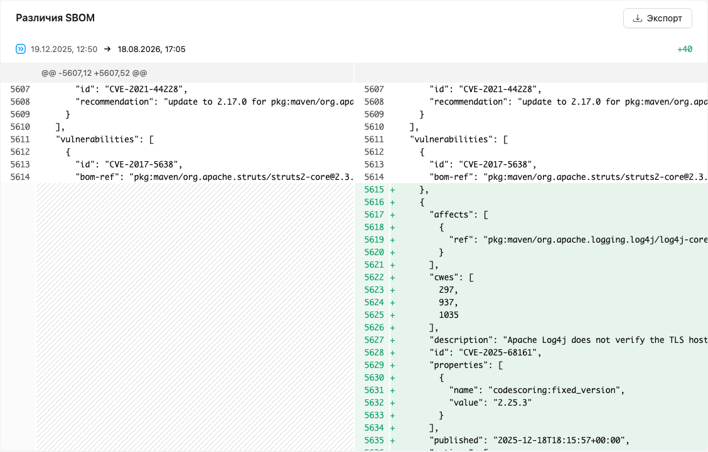Select the Различия SBOM heading

[x=55, y=18]
